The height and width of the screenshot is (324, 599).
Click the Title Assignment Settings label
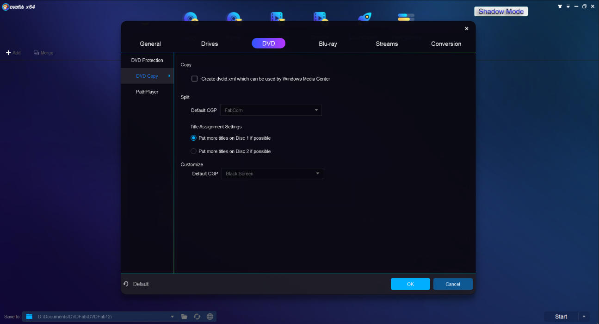(216, 126)
